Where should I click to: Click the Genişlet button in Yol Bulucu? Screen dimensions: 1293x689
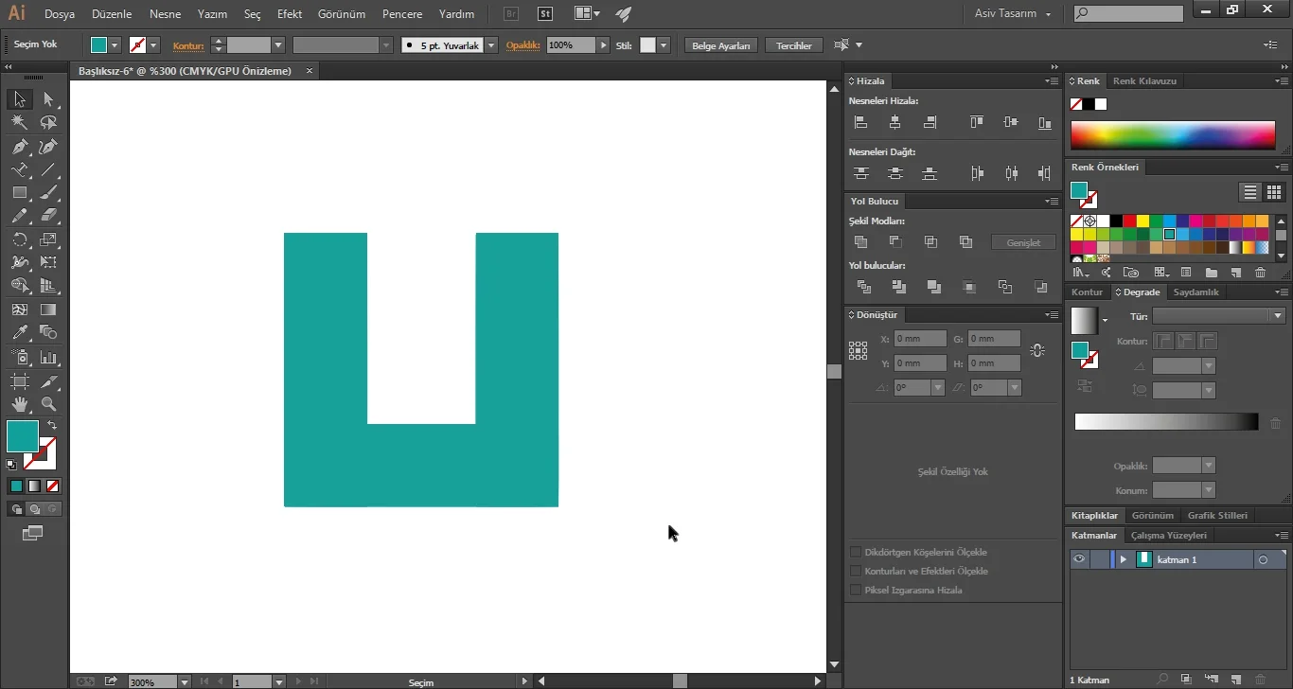click(1023, 242)
